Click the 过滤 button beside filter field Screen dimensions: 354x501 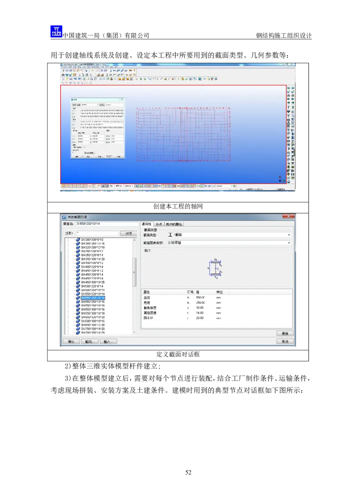[x=128, y=233]
